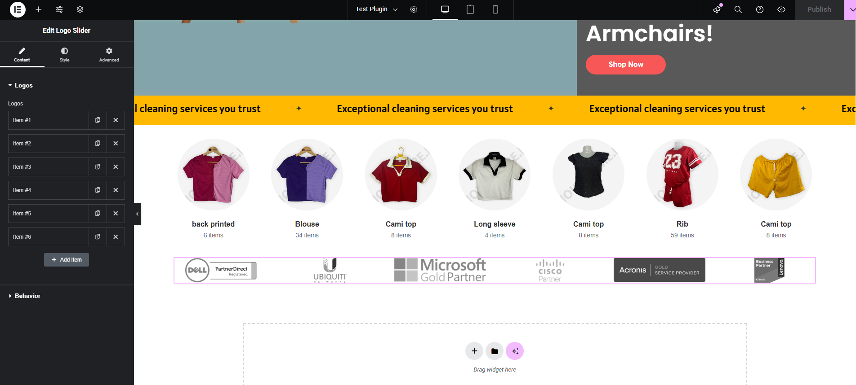856x385 pixels.
Task: Click the Add Item button
Action: click(67, 260)
